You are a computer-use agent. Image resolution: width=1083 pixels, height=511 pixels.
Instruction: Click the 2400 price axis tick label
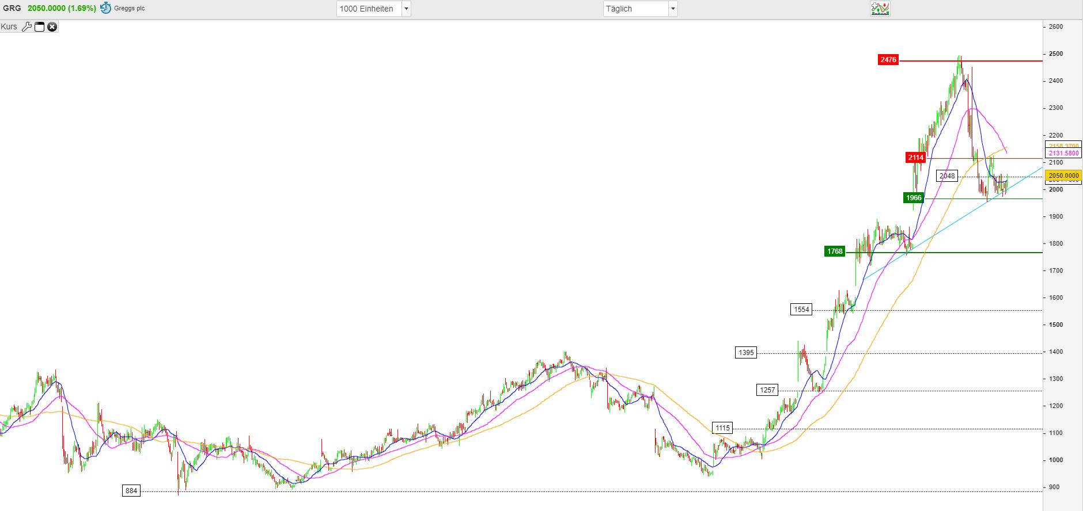1057,81
